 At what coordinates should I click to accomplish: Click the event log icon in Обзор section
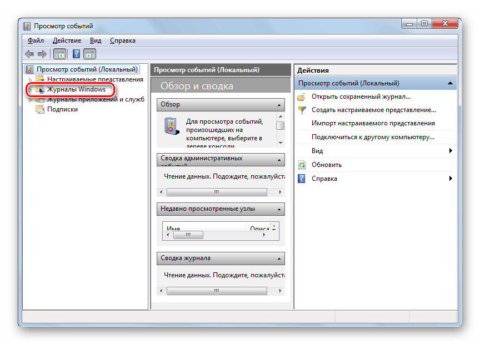(x=171, y=126)
